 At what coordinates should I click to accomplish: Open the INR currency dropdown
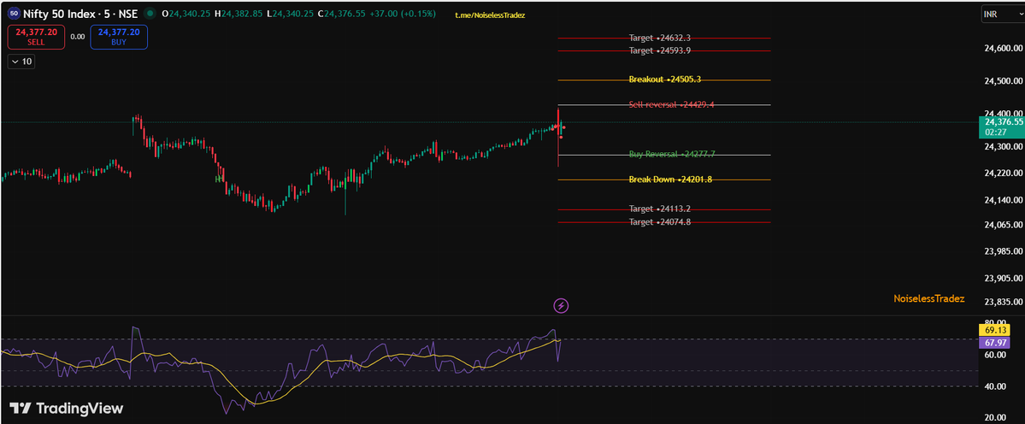(x=1003, y=15)
